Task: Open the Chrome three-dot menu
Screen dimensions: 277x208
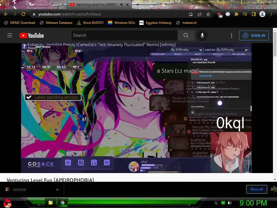Action: pos(271,14)
